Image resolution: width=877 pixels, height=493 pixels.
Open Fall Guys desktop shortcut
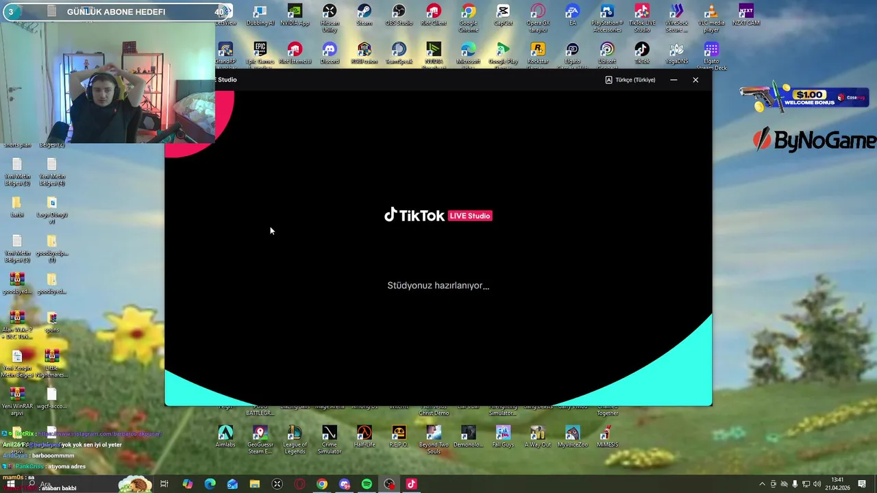click(503, 437)
